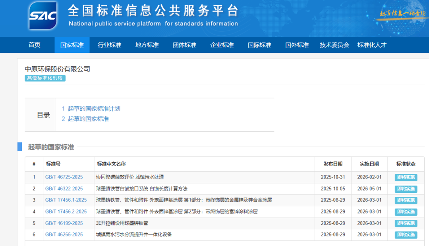
Task: Click the 即将实施 badge for GB/T 46725-2025
Action: (406, 177)
